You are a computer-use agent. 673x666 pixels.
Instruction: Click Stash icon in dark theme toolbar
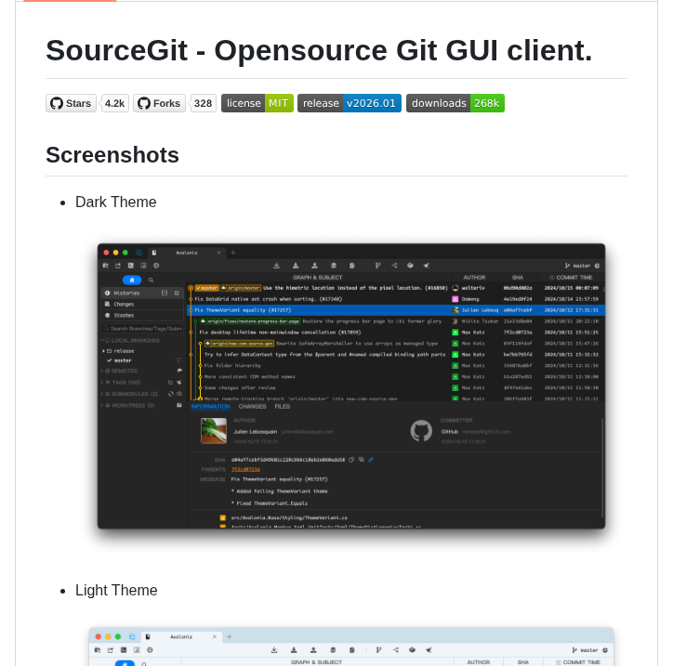pos(334,266)
